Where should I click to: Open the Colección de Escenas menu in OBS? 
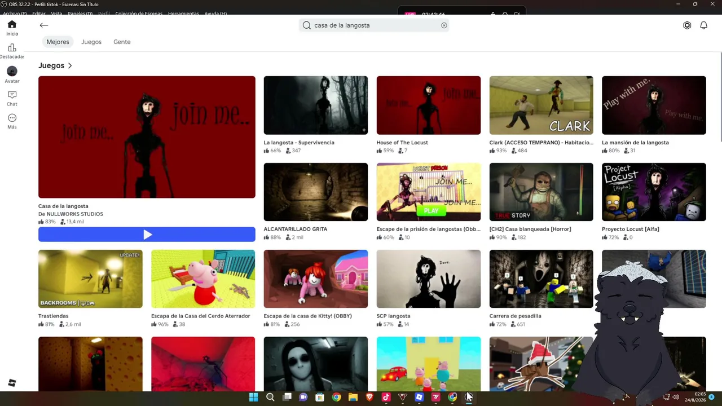coord(139,14)
